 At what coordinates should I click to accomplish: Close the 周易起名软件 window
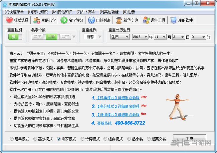[x=207, y=3]
